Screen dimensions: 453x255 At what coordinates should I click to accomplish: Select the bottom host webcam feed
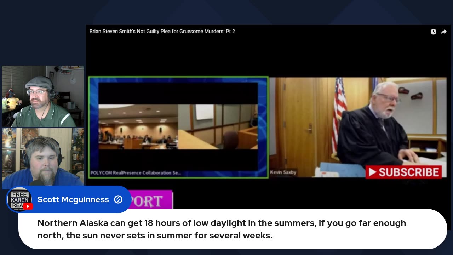[43, 158]
